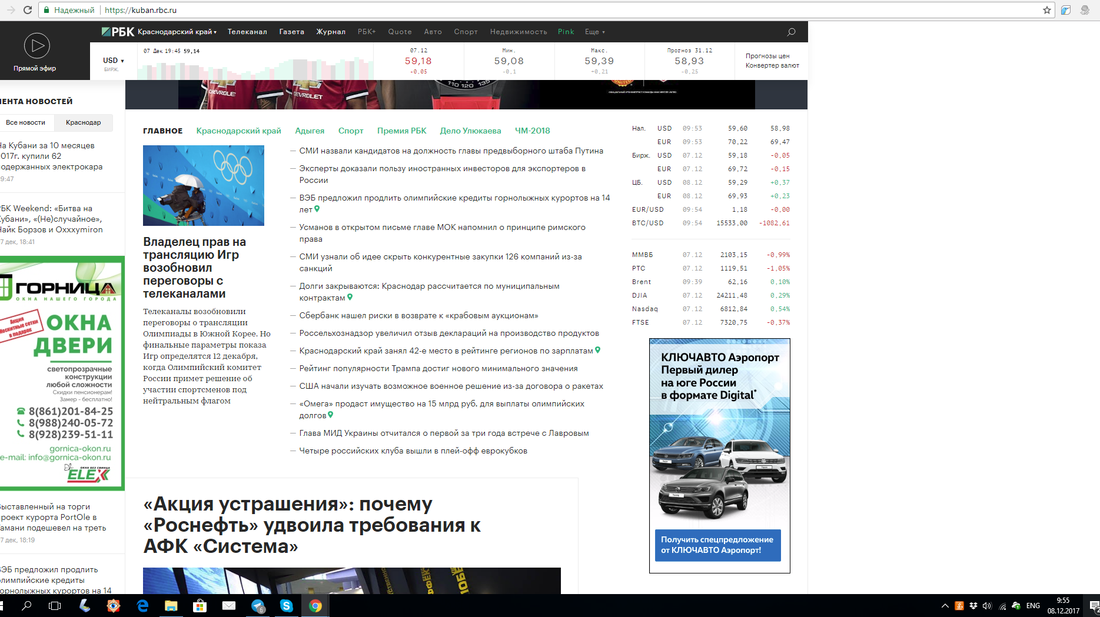The height and width of the screenshot is (617, 1100).
Task: Switch to the ЧМ-2018 tab
Action: pos(533,131)
